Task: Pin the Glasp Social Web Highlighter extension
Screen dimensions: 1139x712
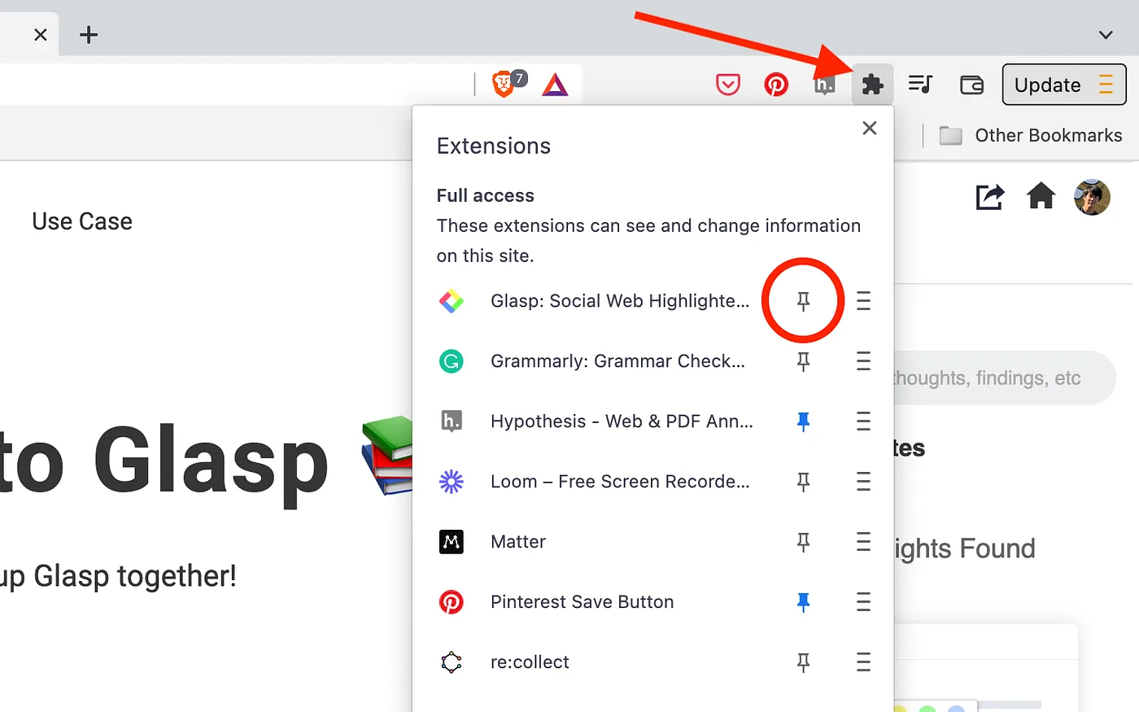Action: coord(803,301)
